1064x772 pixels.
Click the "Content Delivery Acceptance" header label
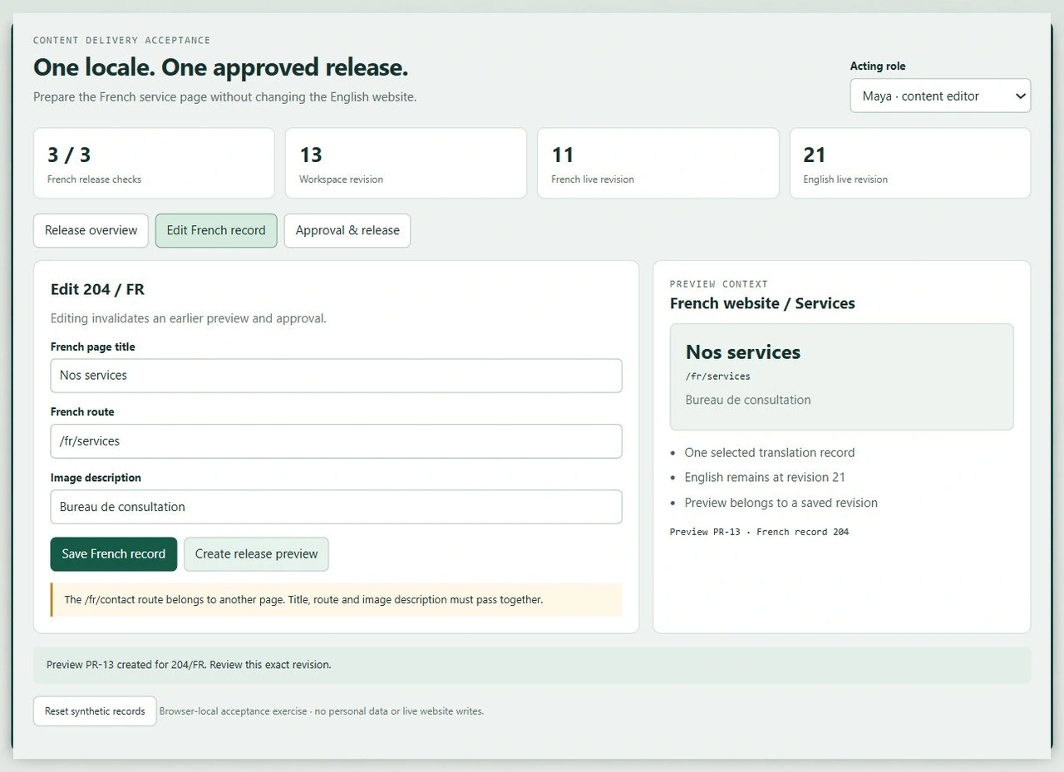(121, 41)
